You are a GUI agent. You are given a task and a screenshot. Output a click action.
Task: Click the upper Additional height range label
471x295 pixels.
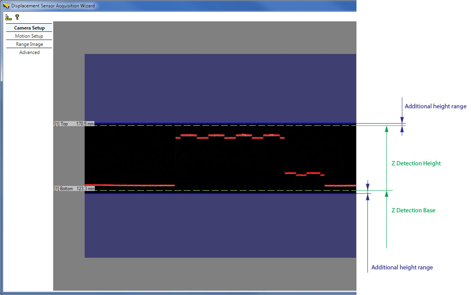click(435, 106)
